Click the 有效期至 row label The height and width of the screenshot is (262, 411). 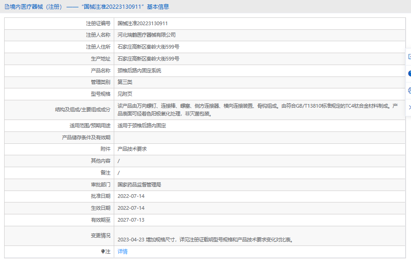pos(100,220)
